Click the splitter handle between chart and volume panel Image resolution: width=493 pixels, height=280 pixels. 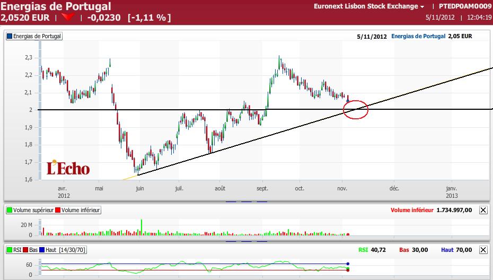coord(246,202)
